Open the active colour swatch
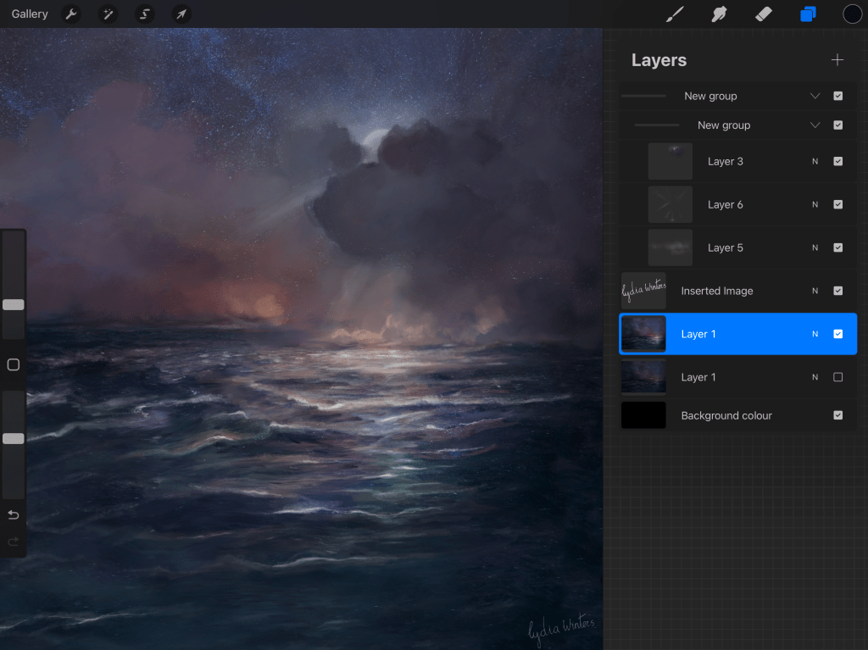The image size is (868, 650). tap(852, 14)
